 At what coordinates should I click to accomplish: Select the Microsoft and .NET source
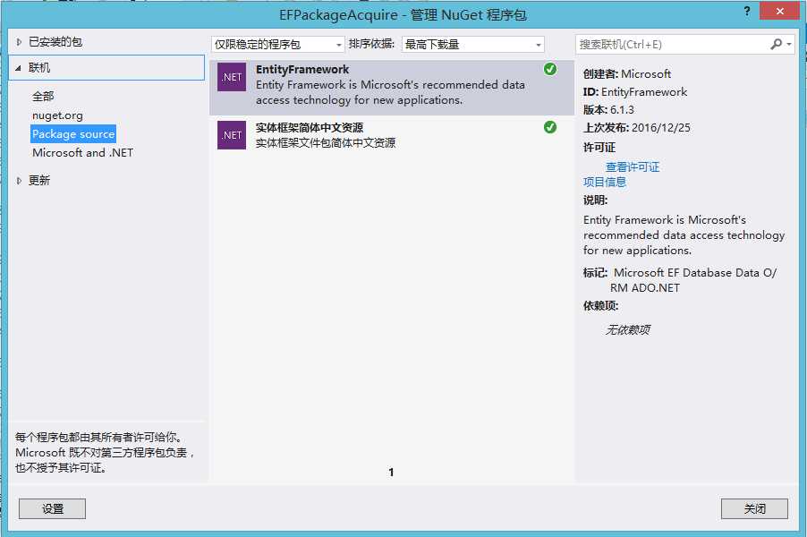click(x=82, y=153)
